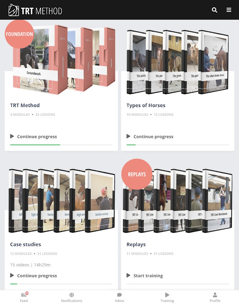This screenshot has height=306, width=239.
Task: Open the Types of Horses title
Action: [x=146, y=105]
